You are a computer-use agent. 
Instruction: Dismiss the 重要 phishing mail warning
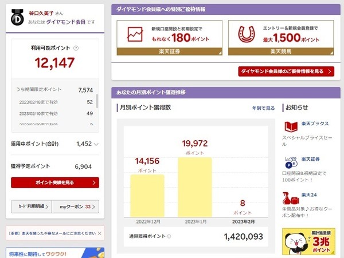pos(100,233)
